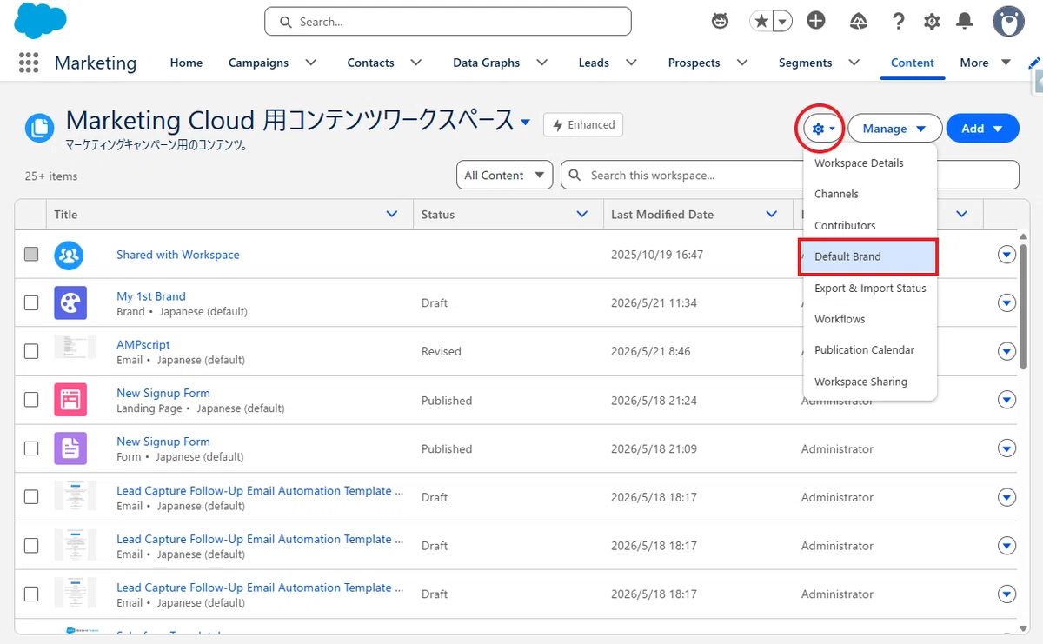Open row actions for the Landing Page row
This screenshot has height=644, width=1043.
(x=1007, y=400)
